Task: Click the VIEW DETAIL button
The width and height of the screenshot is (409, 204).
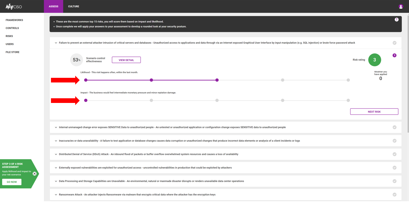Action: [x=126, y=60]
